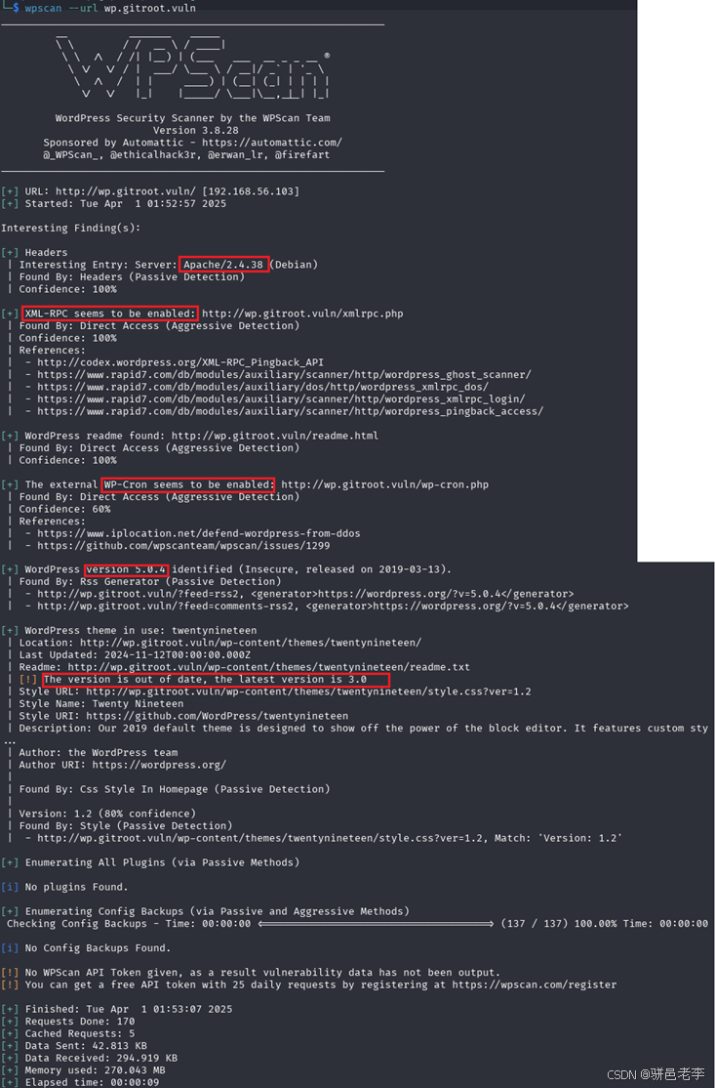This screenshot has height=1088, width=716.
Task: Open the XML-RPC Pingback API codex reference
Action: coord(180,362)
